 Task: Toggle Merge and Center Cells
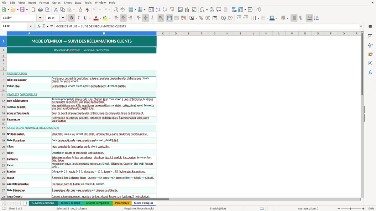point(170,18)
